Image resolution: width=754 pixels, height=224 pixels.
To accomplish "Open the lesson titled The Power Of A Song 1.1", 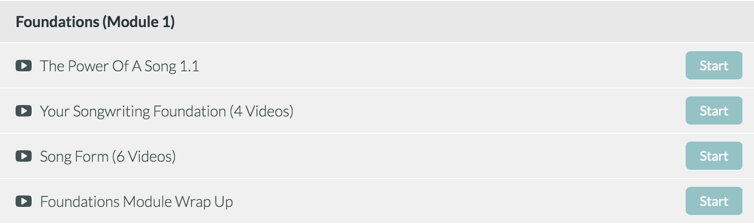I will [x=120, y=66].
